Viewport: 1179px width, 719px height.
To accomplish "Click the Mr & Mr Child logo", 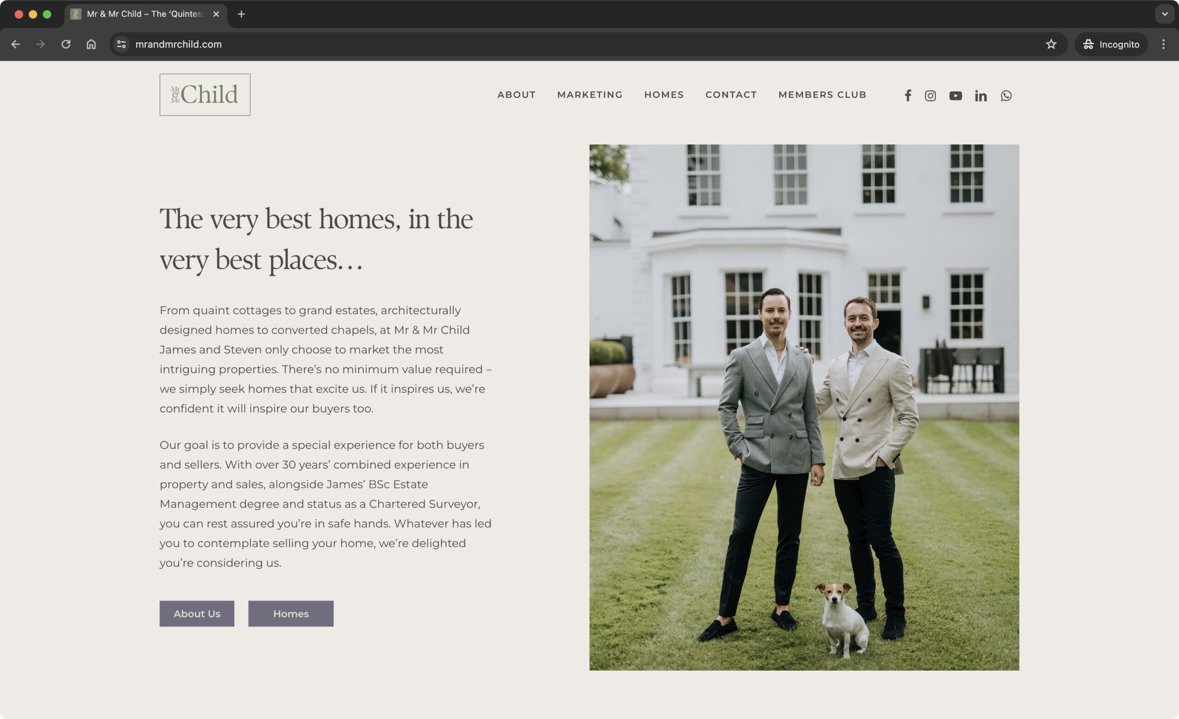I will (x=205, y=95).
